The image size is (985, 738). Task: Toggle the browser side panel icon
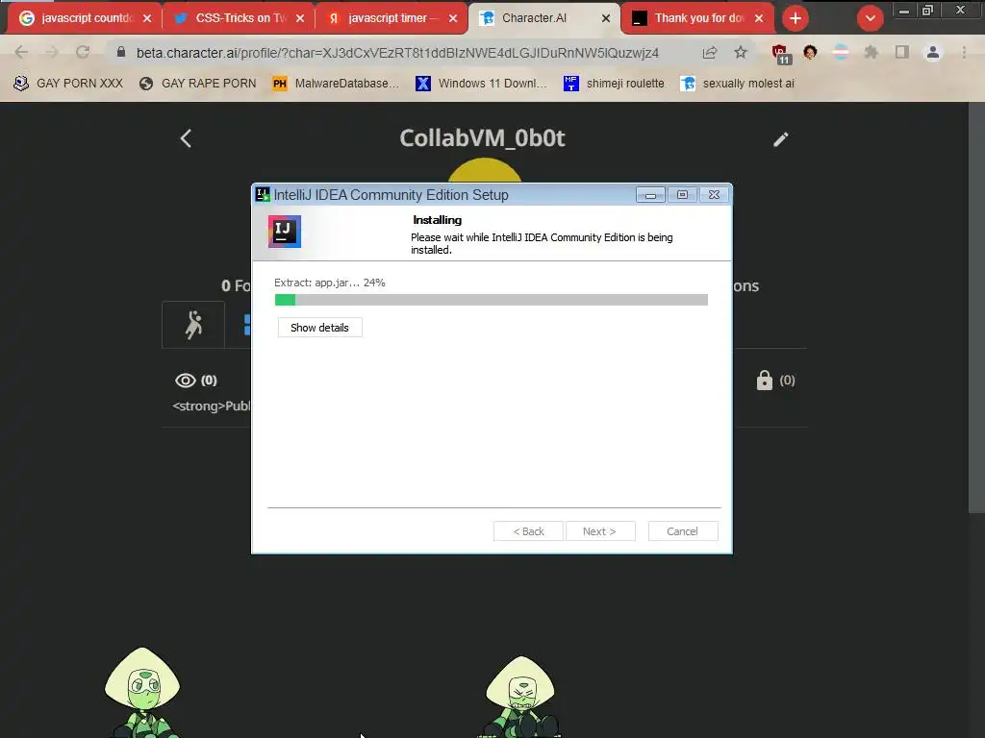tap(902, 53)
